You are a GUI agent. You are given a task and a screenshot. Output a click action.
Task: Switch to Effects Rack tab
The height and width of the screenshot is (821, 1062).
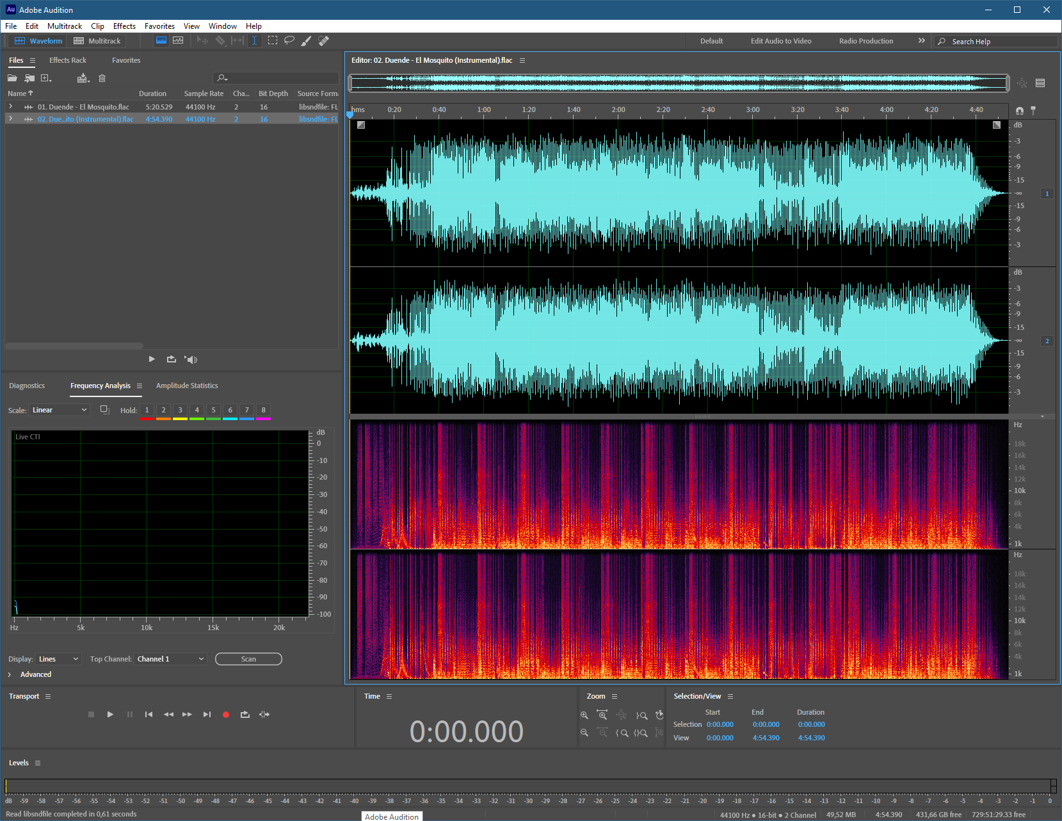(x=68, y=60)
